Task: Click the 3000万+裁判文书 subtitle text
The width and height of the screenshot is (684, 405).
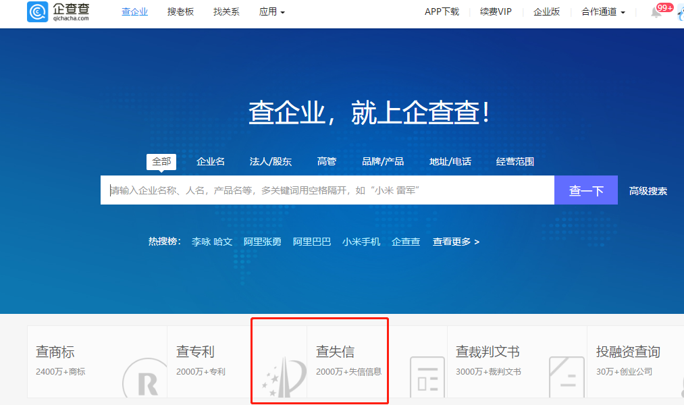Action: (x=489, y=372)
